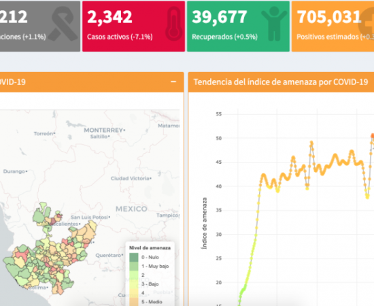Click the 0 - Nulo legend swatch

point(133,257)
